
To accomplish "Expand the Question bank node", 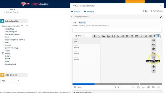I will [3, 64].
